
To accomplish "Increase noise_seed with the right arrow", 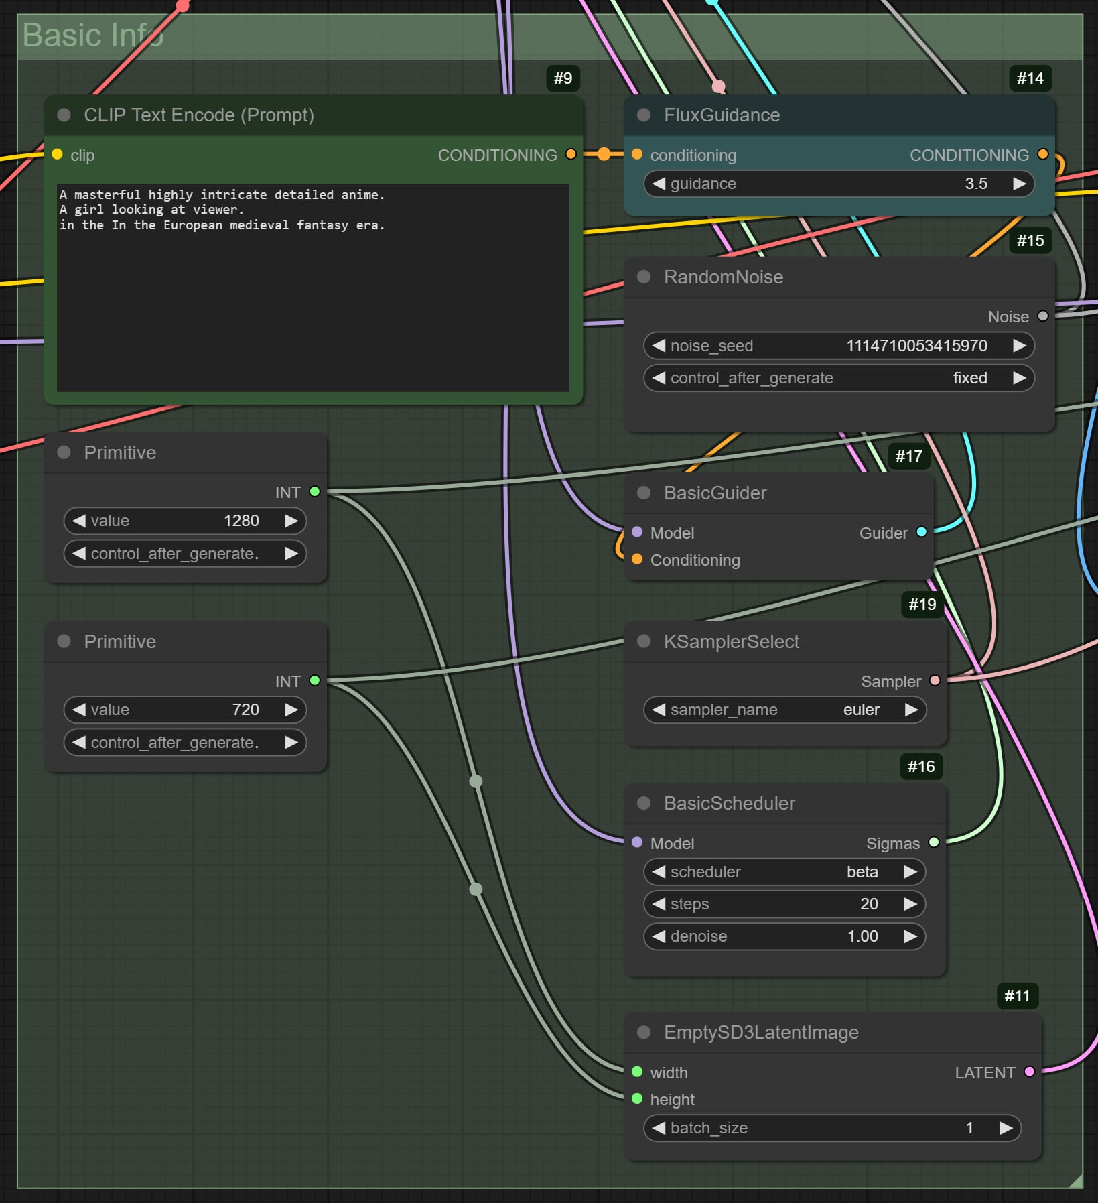I will [1019, 346].
